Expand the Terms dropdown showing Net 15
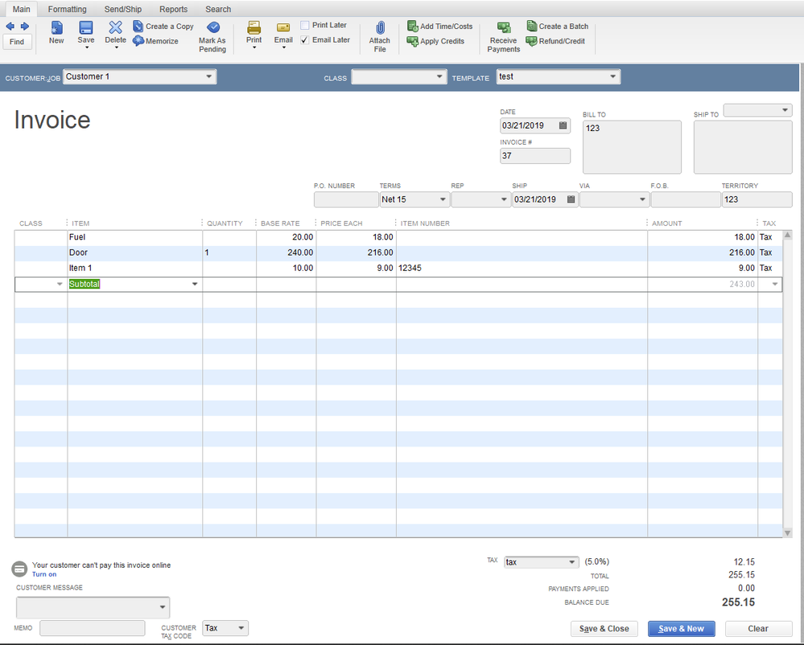This screenshot has height=645, width=804. pyautogui.click(x=442, y=199)
